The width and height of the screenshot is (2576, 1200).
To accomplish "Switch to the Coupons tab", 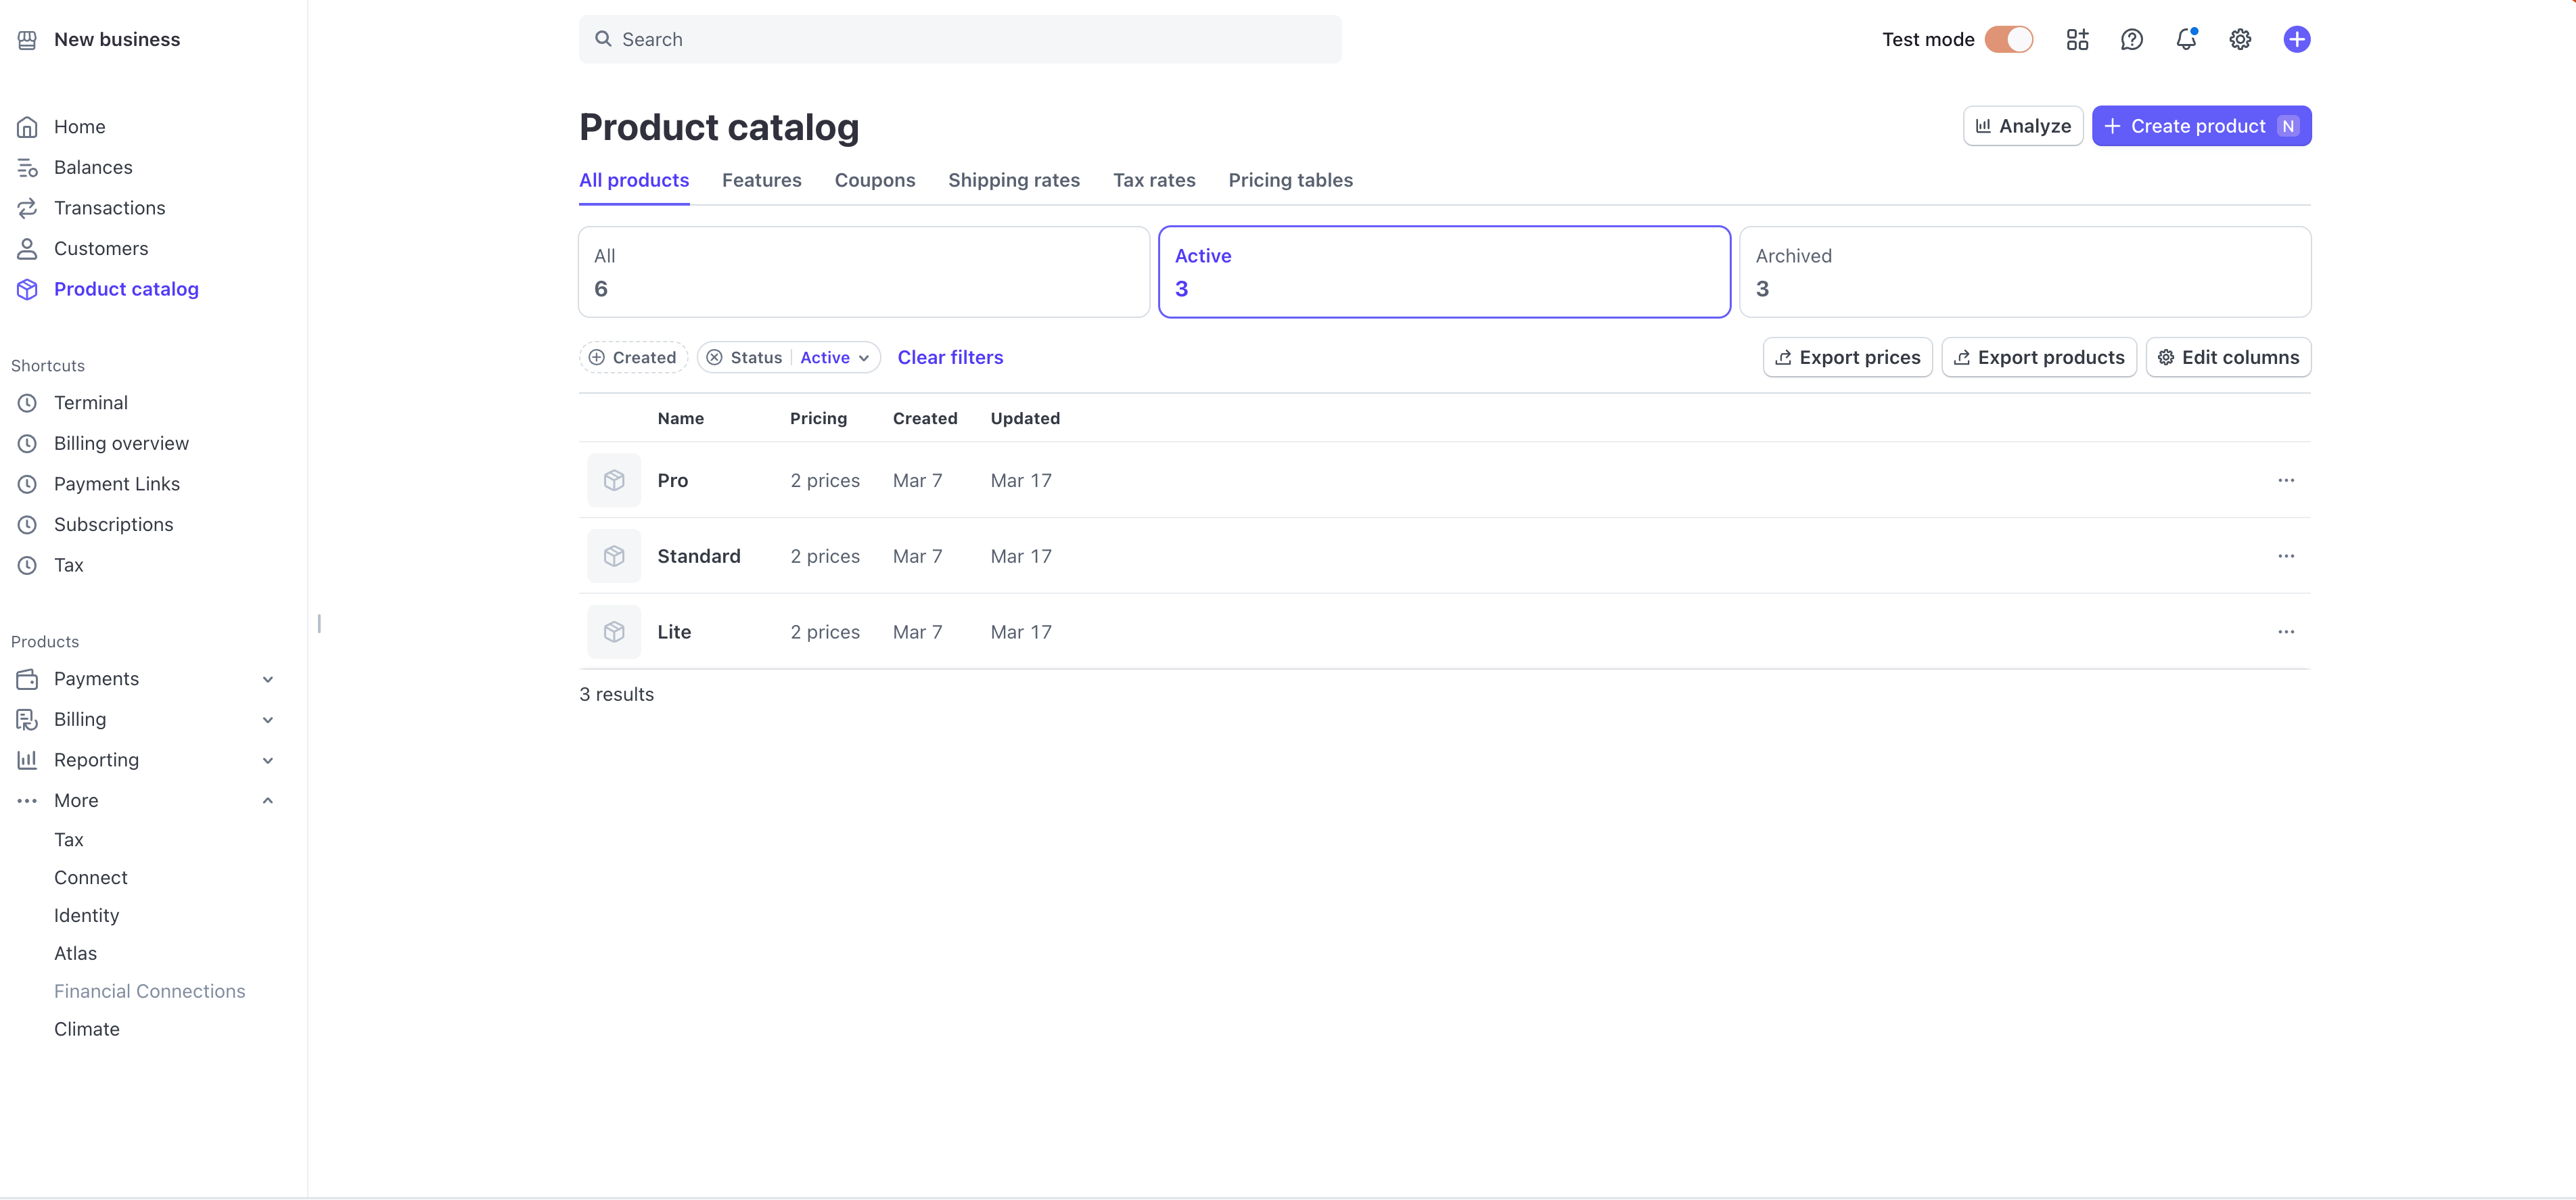I will [874, 180].
